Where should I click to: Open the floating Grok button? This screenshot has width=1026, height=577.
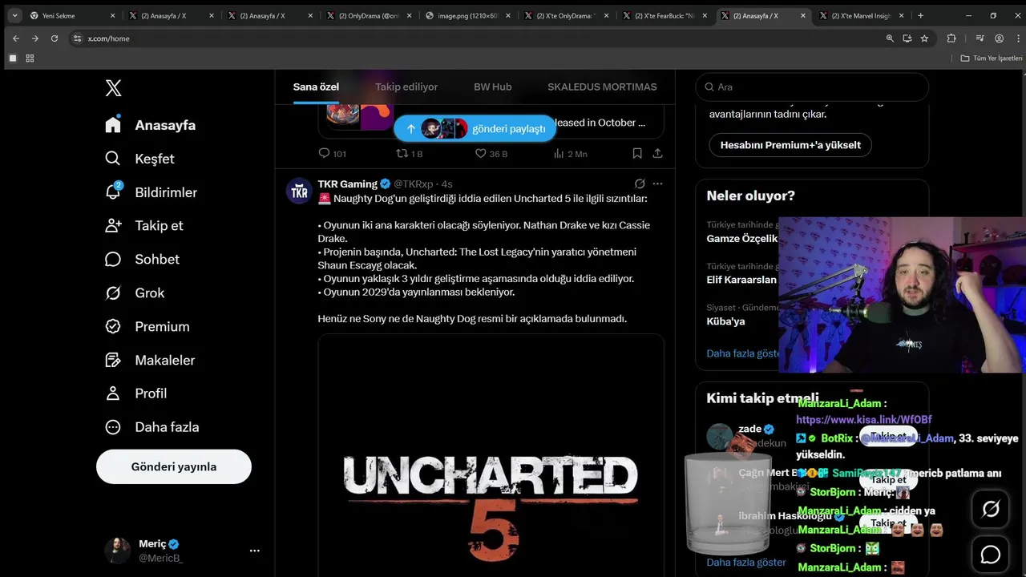coord(992,509)
